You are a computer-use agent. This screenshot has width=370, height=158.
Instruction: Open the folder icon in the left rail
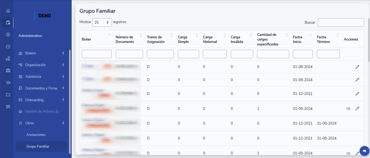click(x=8, y=95)
